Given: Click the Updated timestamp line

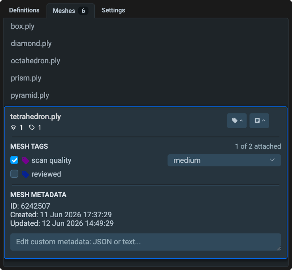Looking at the screenshot, I should (x=62, y=223).
